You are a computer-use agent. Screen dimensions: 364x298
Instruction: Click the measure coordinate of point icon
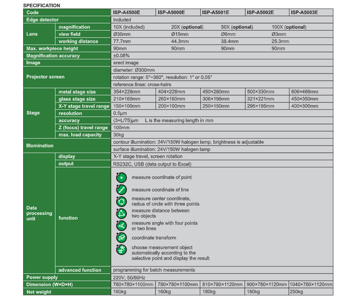click(x=121, y=177)
